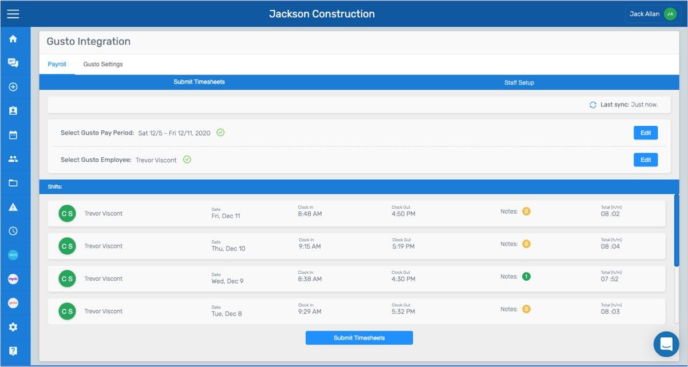Click the JA user avatar
This screenshot has height=367, width=688.
[670, 14]
